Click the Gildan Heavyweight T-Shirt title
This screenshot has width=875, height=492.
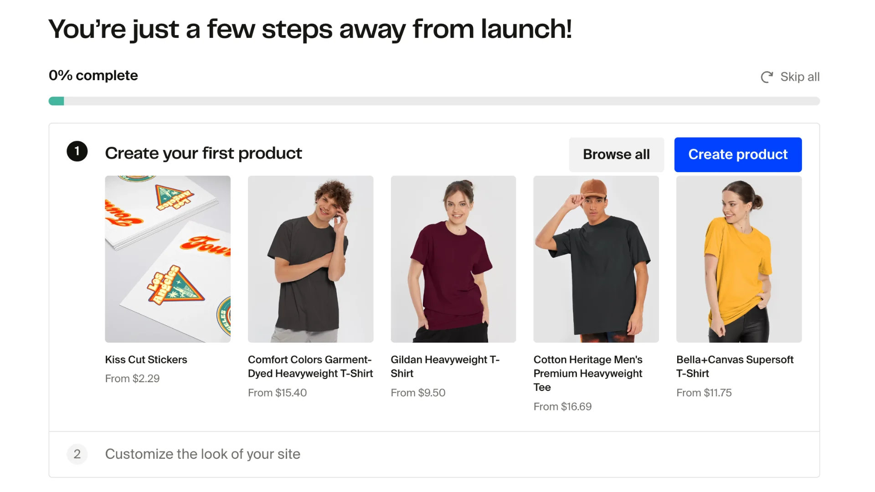tap(445, 367)
